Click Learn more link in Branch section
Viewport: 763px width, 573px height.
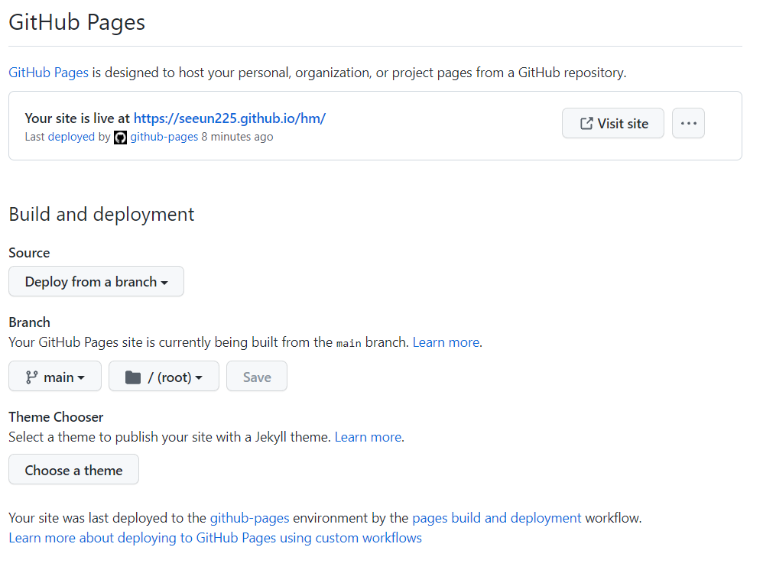[446, 342]
